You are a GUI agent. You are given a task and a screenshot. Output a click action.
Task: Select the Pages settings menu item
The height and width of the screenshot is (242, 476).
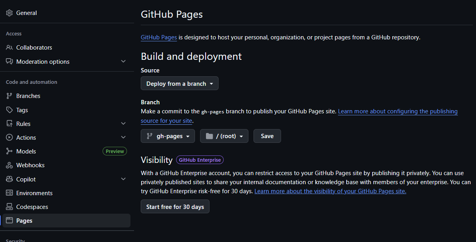click(x=24, y=221)
